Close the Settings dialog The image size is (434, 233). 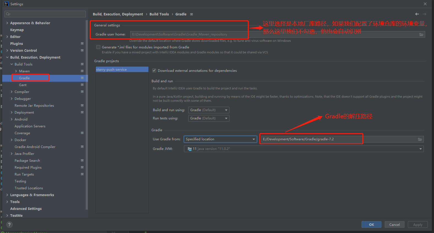425,4
